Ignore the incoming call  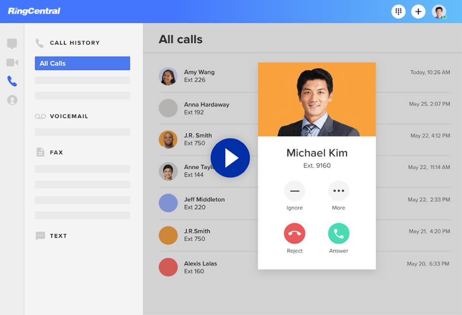295,190
